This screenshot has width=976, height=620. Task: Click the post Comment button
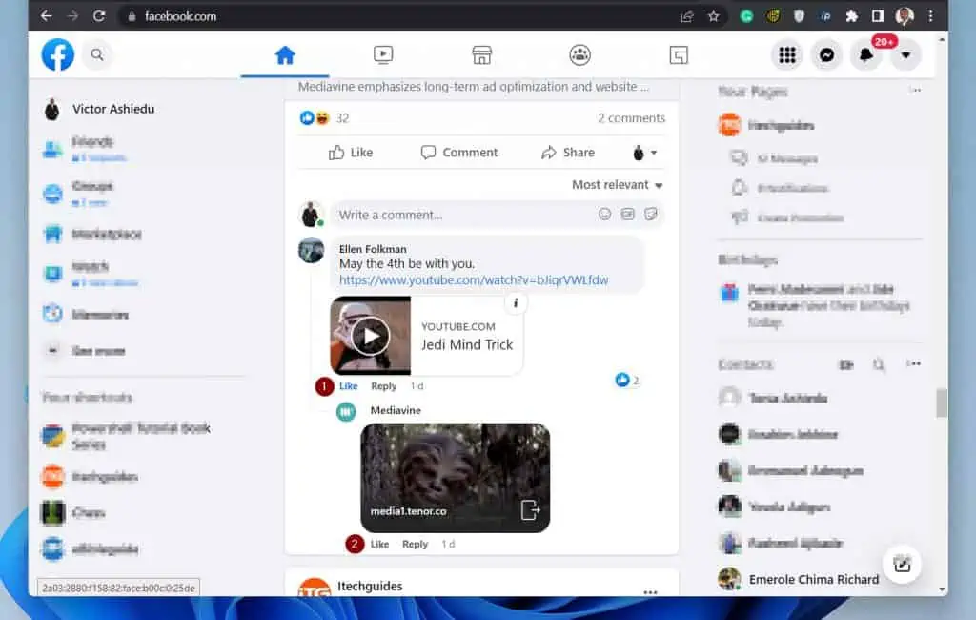(459, 153)
